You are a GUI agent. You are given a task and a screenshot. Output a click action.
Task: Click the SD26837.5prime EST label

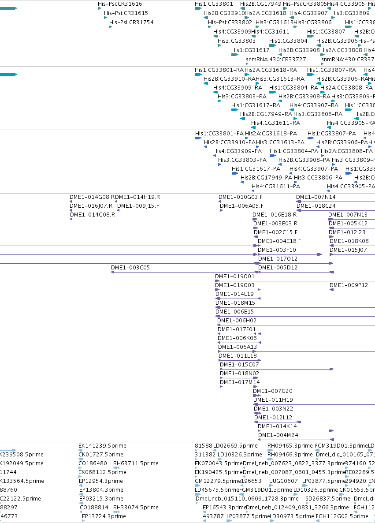click(x=328, y=499)
